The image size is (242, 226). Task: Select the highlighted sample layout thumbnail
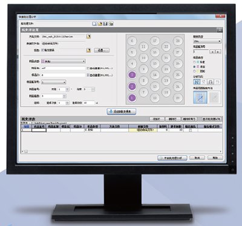pyautogui.click(x=200, y=98)
